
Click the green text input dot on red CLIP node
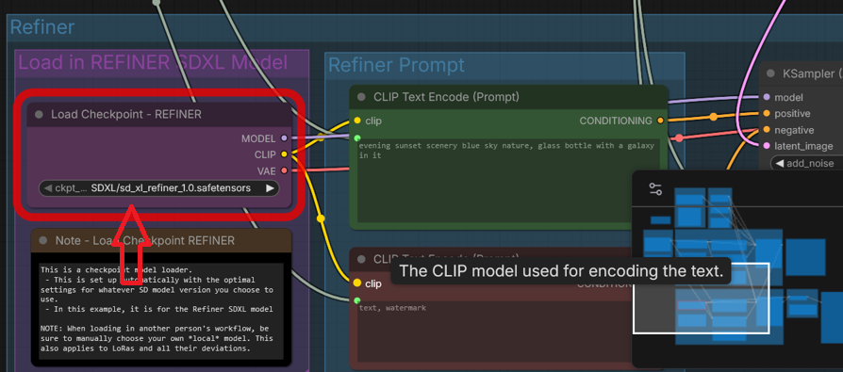tap(357, 300)
